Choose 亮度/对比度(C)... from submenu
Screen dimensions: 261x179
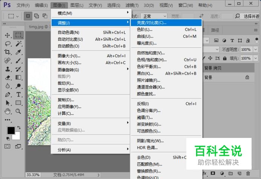166,23
